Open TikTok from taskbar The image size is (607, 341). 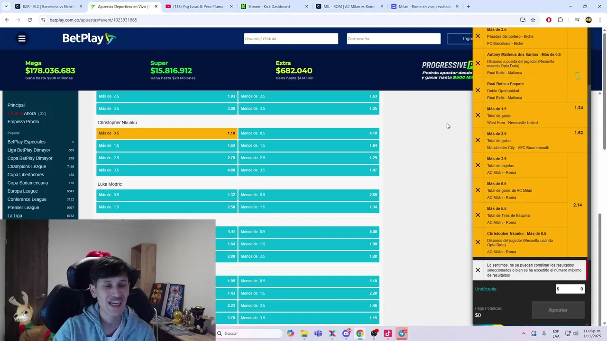tap(388, 333)
